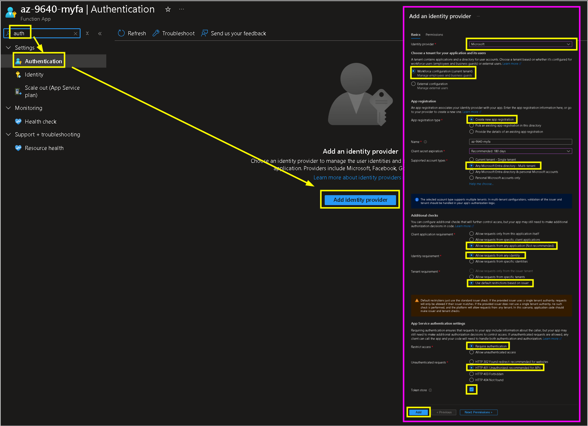Click the Add button at the panel bottom
This screenshot has width=588, height=426.
click(x=418, y=412)
